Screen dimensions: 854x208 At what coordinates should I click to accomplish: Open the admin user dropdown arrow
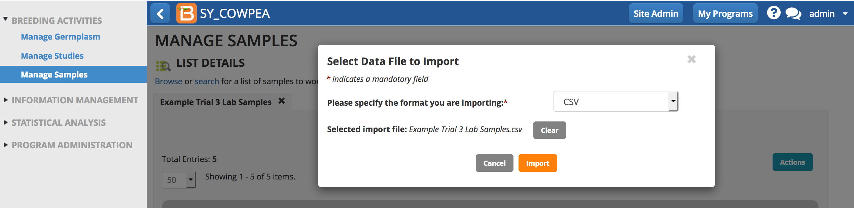[x=845, y=14]
